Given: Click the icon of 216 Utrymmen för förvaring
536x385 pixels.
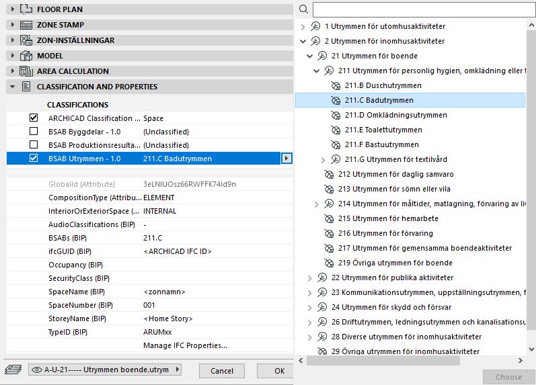Looking at the screenshot, I should pos(329,233).
